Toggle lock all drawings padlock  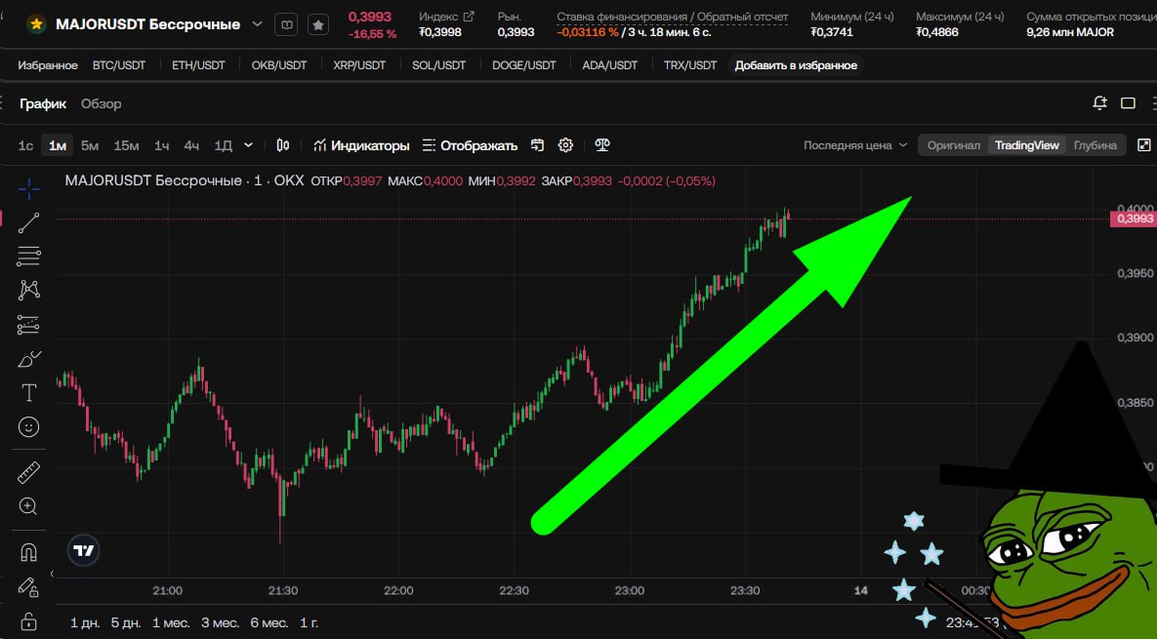(28, 620)
